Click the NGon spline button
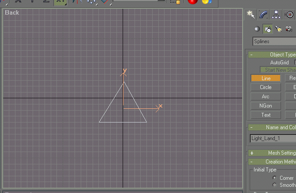The height and width of the screenshot is (193, 296). [x=266, y=106]
